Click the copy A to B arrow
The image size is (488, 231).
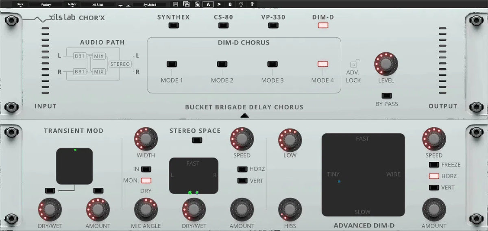tap(219, 4)
